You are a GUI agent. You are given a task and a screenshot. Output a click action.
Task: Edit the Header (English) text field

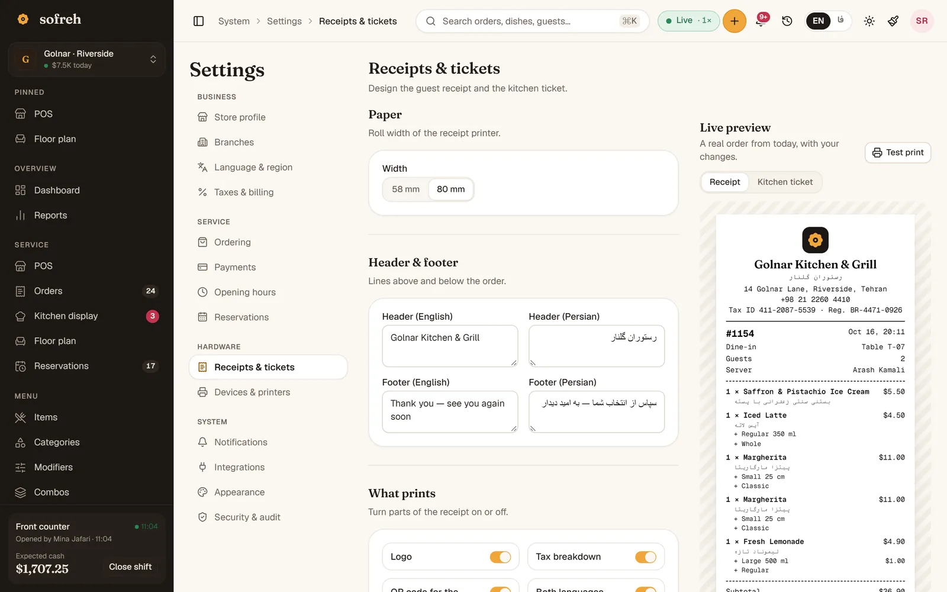click(450, 346)
